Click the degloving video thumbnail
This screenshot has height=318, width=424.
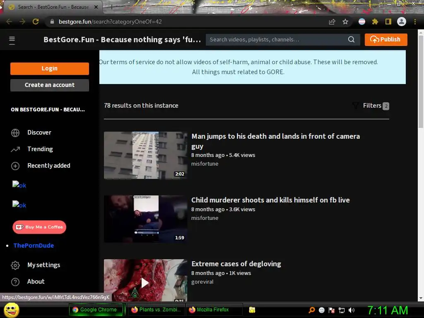[145, 280]
